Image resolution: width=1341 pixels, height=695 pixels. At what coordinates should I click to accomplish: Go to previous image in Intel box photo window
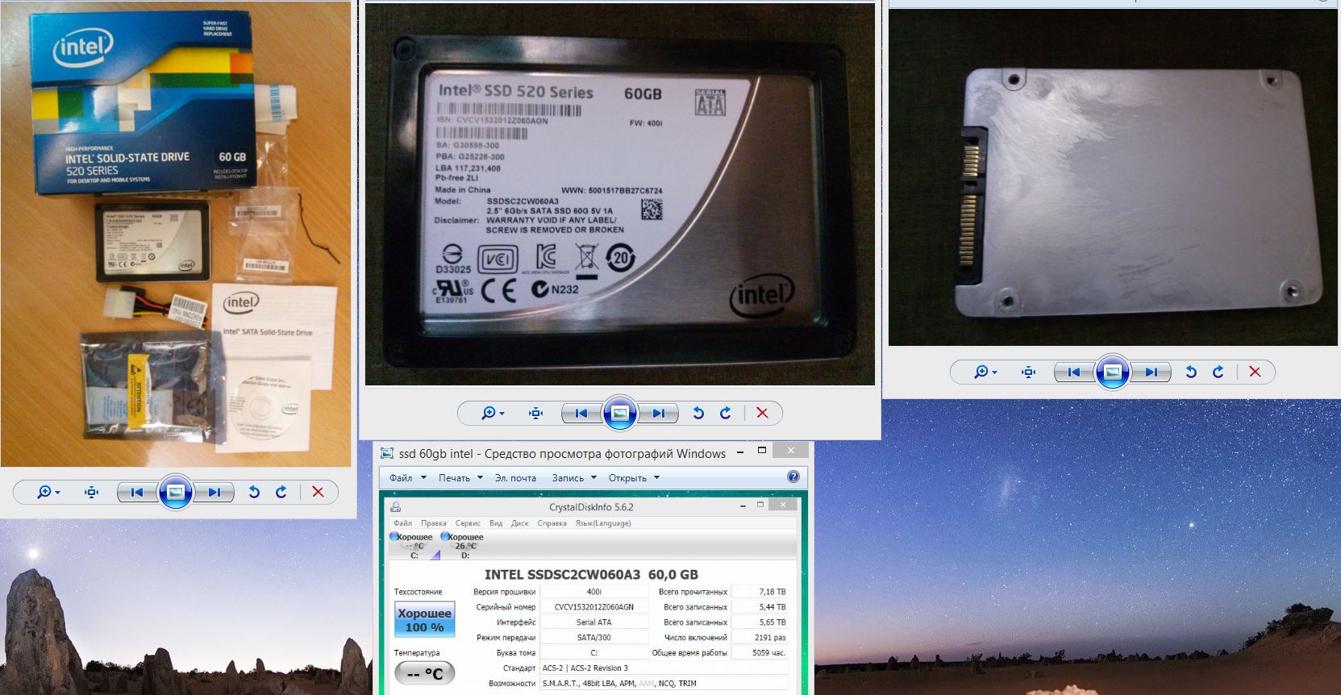click(137, 492)
